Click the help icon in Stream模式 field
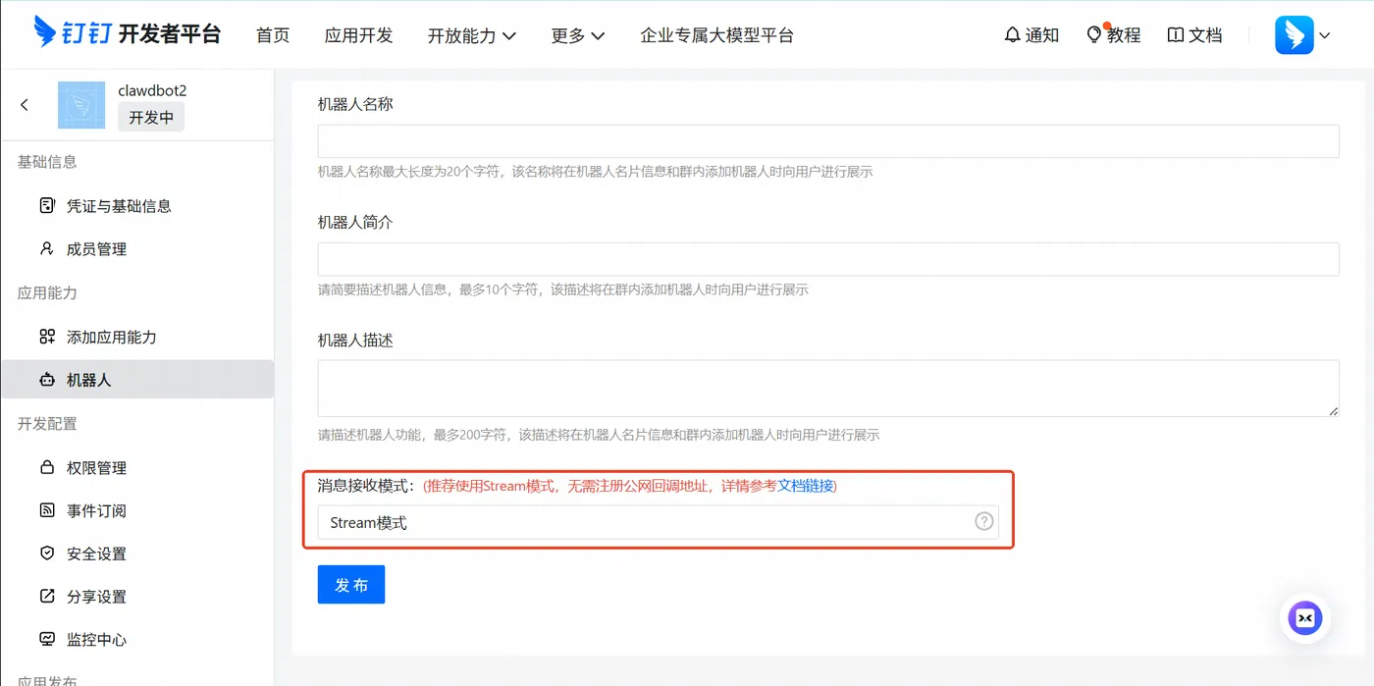The width and height of the screenshot is (1374, 686). (983, 521)
